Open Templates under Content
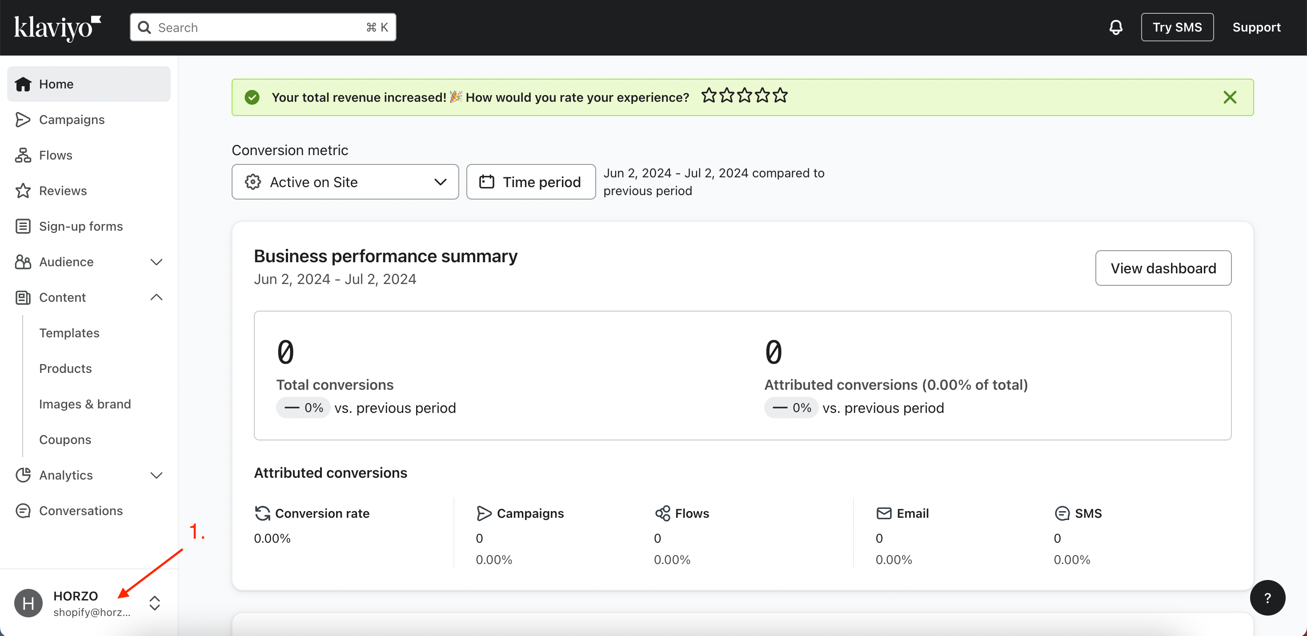1307x636 pixels. [69, 333]
